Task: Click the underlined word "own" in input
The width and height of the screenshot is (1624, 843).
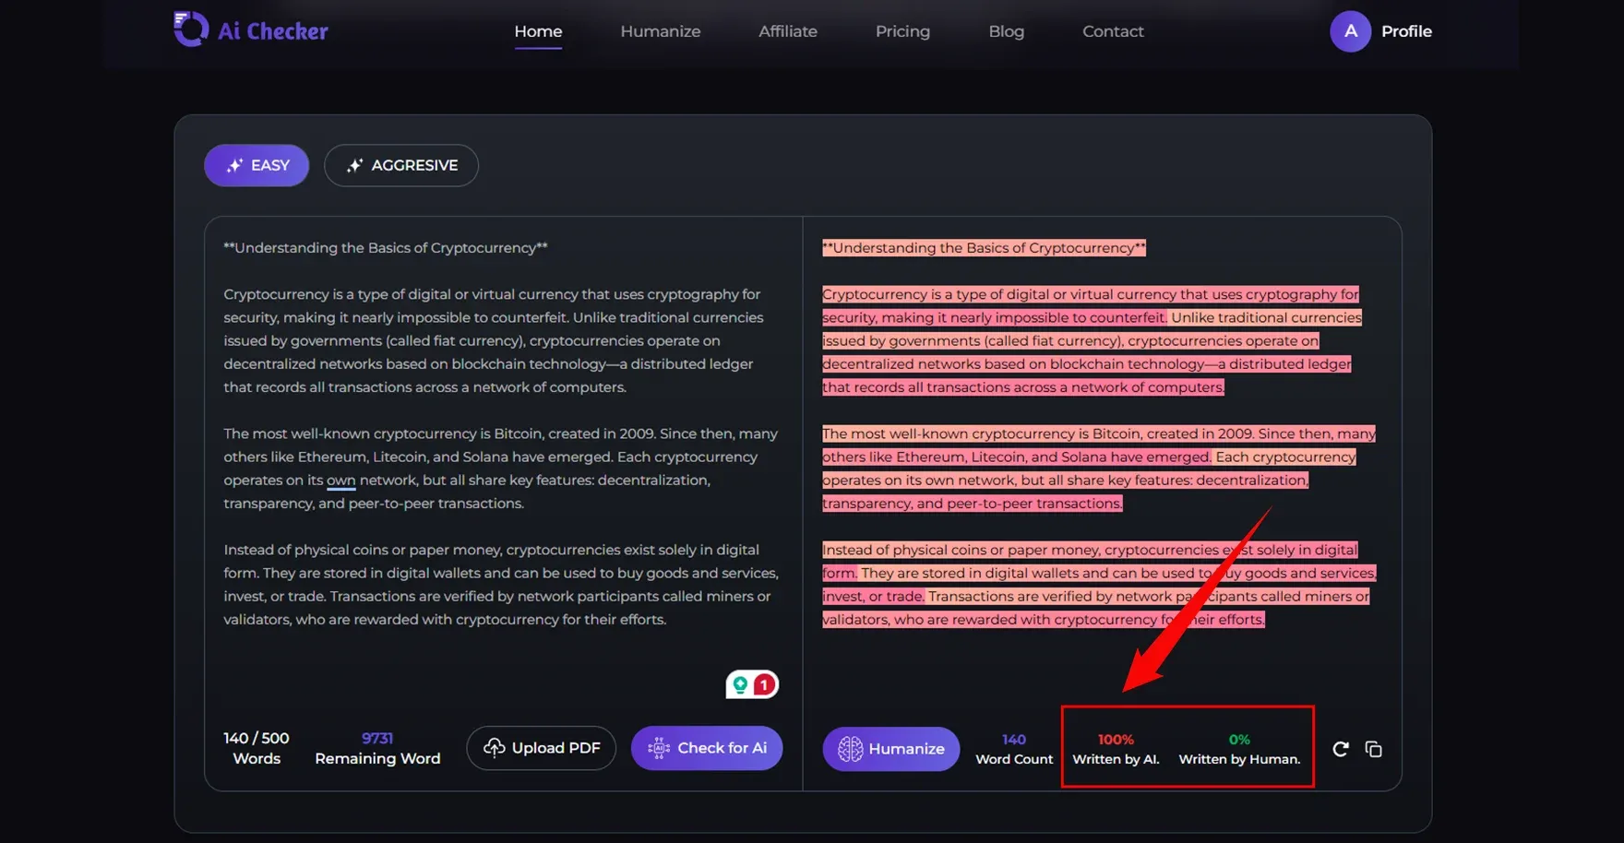Action: click(340, 481)
